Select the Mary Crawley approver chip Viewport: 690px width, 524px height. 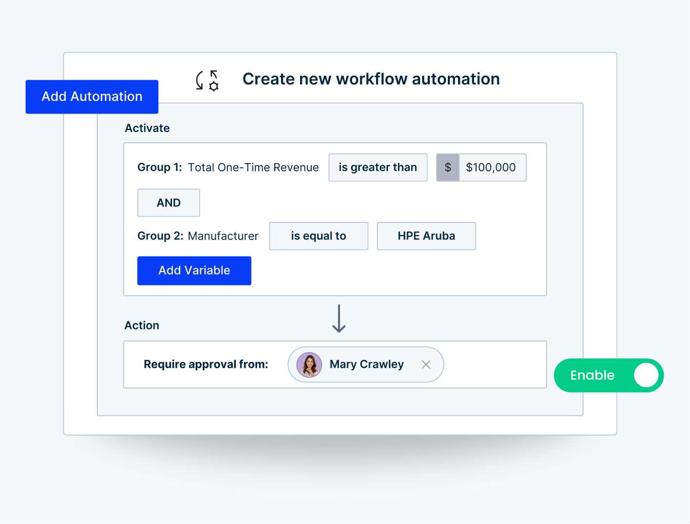coord(366,364)
